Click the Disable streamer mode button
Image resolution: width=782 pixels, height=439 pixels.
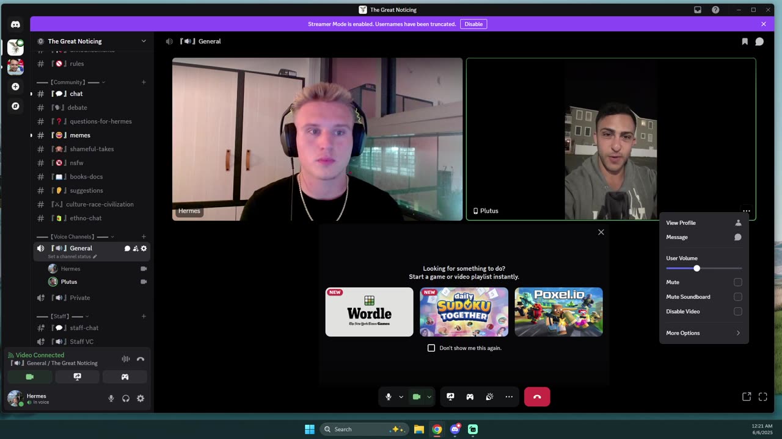tap(473, 24)
